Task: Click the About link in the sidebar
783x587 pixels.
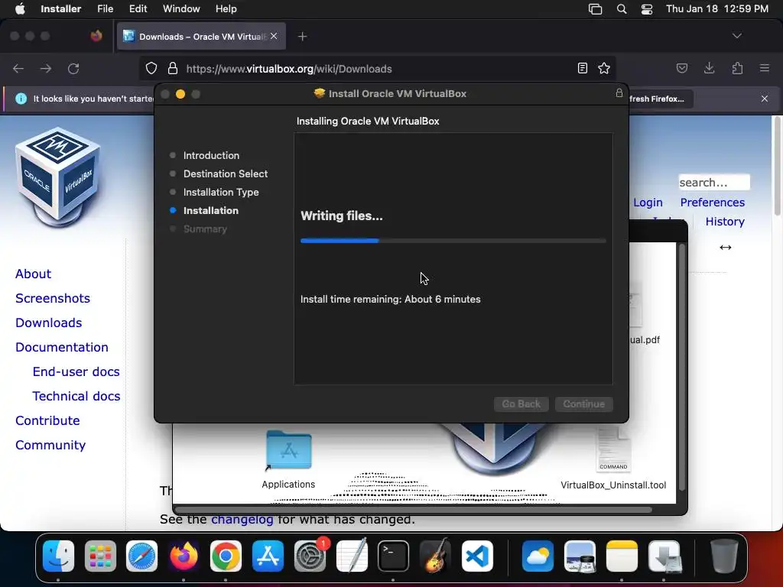Action: tap(33, 274)
